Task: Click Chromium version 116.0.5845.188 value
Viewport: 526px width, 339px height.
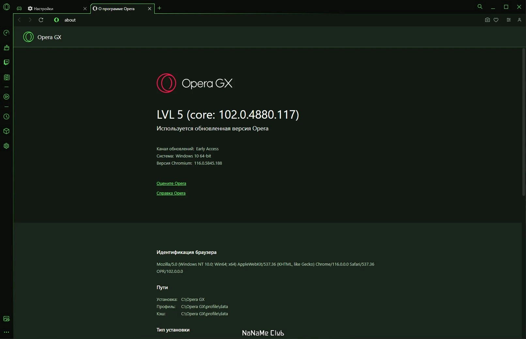Action: click(x=208, y=163)
